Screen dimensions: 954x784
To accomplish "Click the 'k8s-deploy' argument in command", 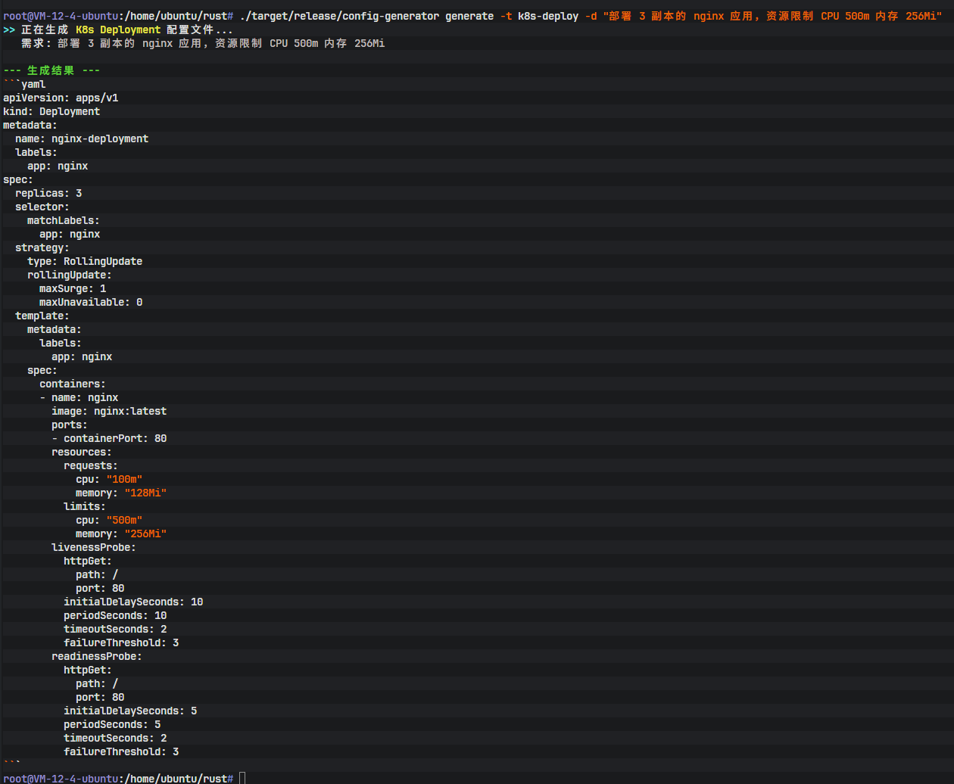I will click(548, 16).
